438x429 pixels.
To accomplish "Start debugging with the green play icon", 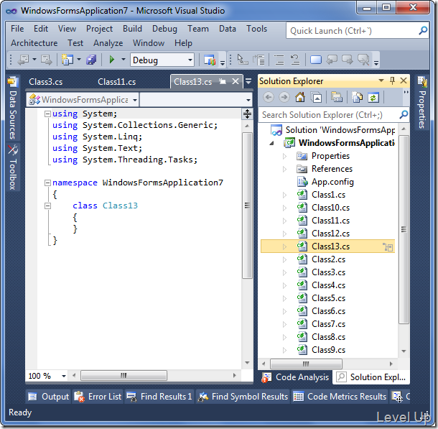I will click(112, 60).
